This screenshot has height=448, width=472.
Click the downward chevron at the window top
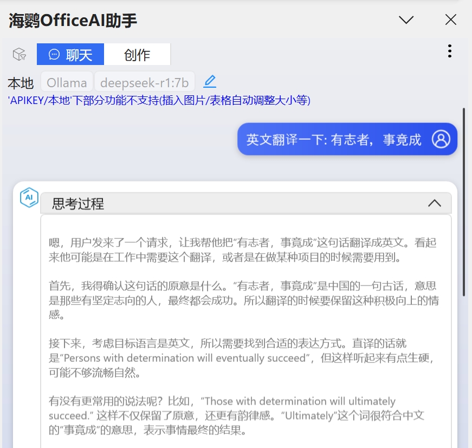coord(406,20)
